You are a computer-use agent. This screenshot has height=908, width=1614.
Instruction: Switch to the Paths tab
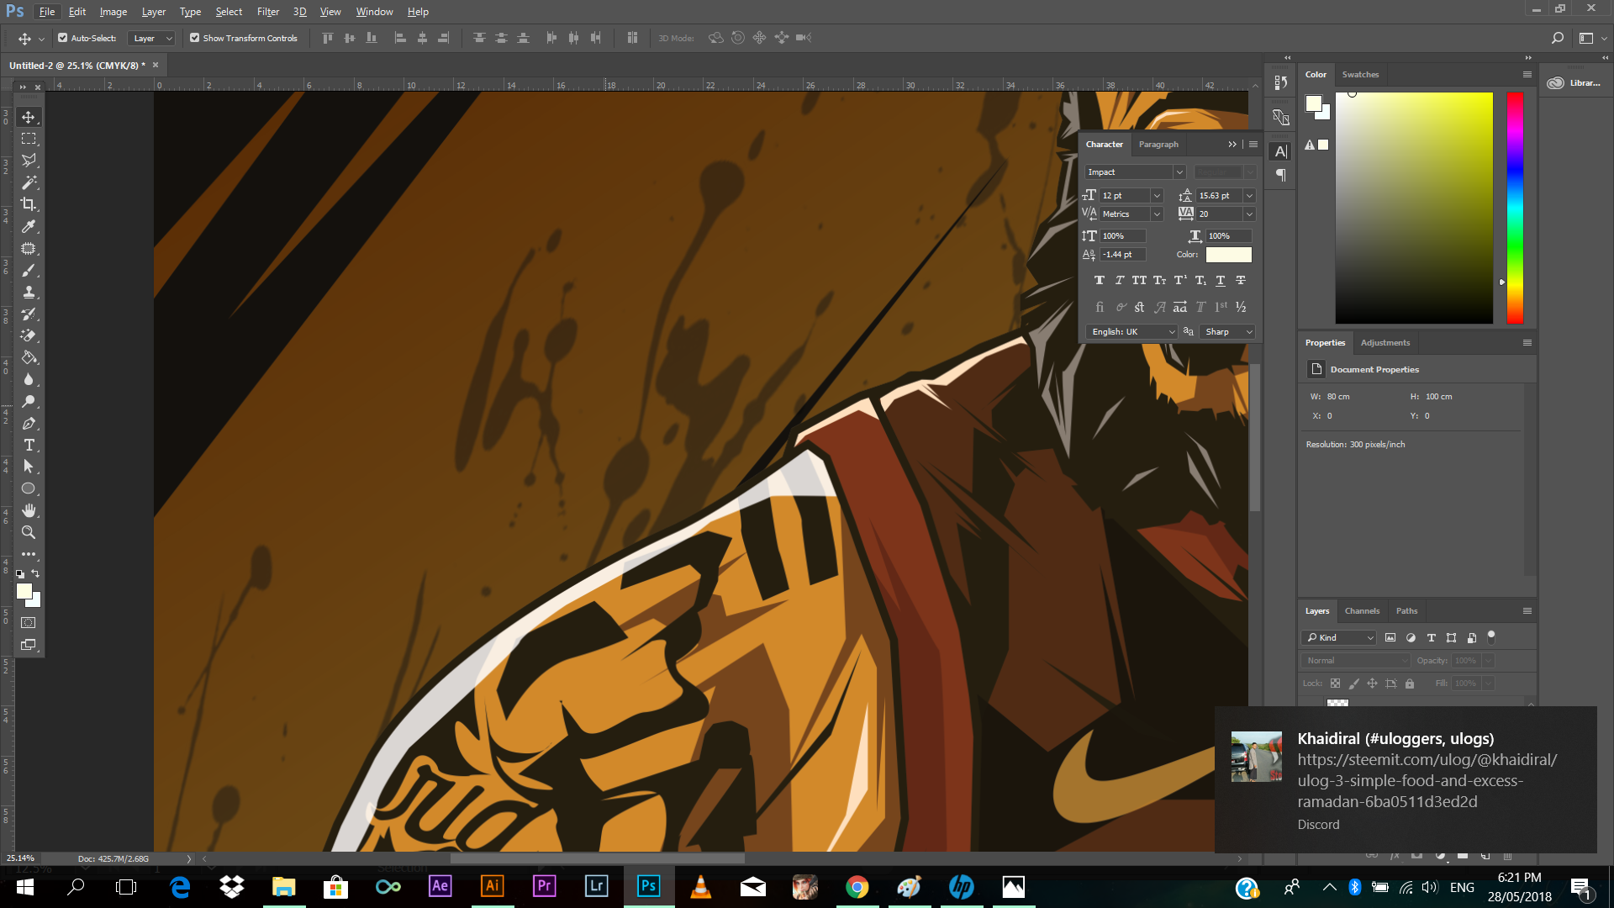click(1406, 610)
